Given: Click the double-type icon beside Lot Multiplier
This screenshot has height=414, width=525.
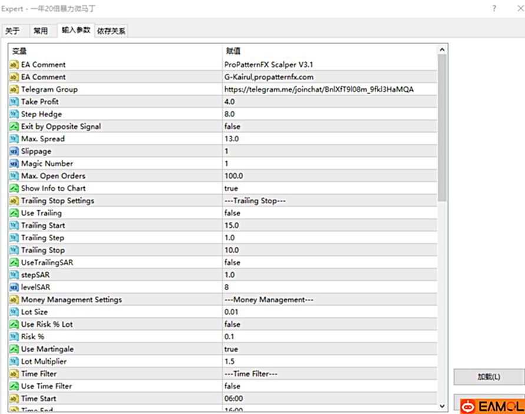Looking at the screenshot, I should [x=14, y=362].
